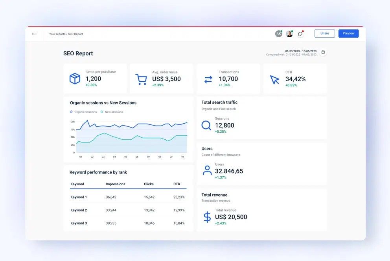The image size is (390, 261).
Task: Click the user photo avatar
Action: (x=289, y=34)
